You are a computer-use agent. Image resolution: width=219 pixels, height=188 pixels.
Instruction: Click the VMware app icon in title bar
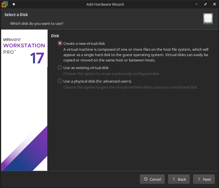point(5,4)
